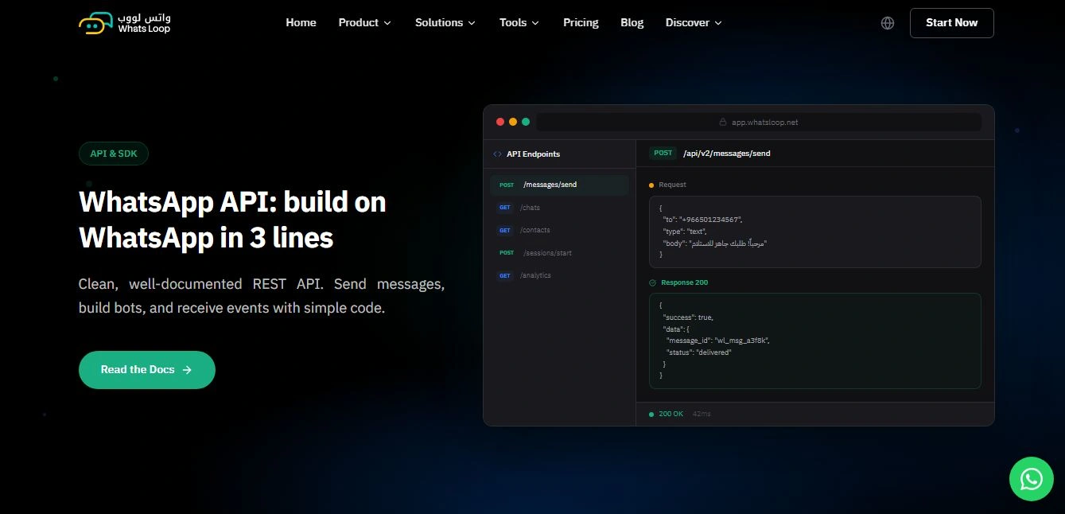Click the "status": "delivered" line
The image size is (1065, 514).
pyautogui.click(x=698, y=352)
